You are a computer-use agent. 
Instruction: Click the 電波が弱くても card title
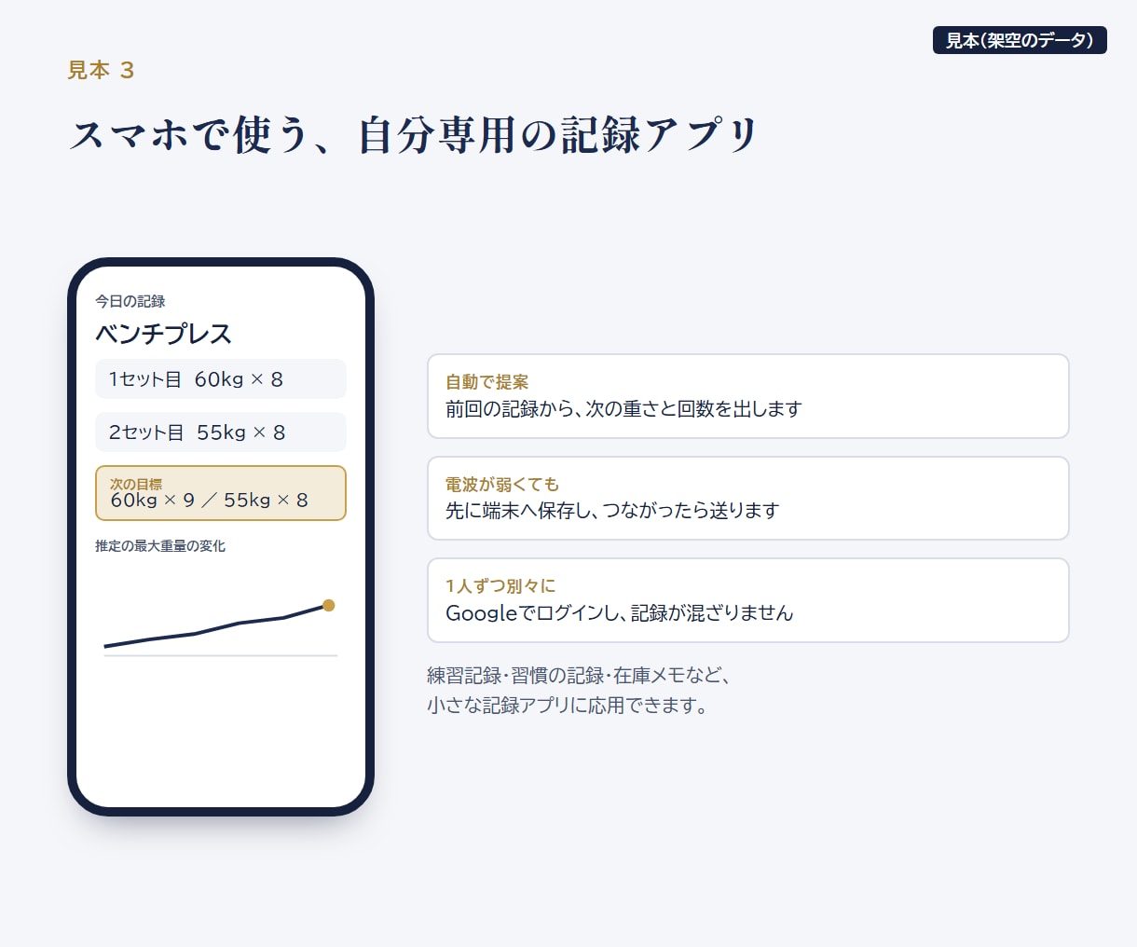click(502, 485)
